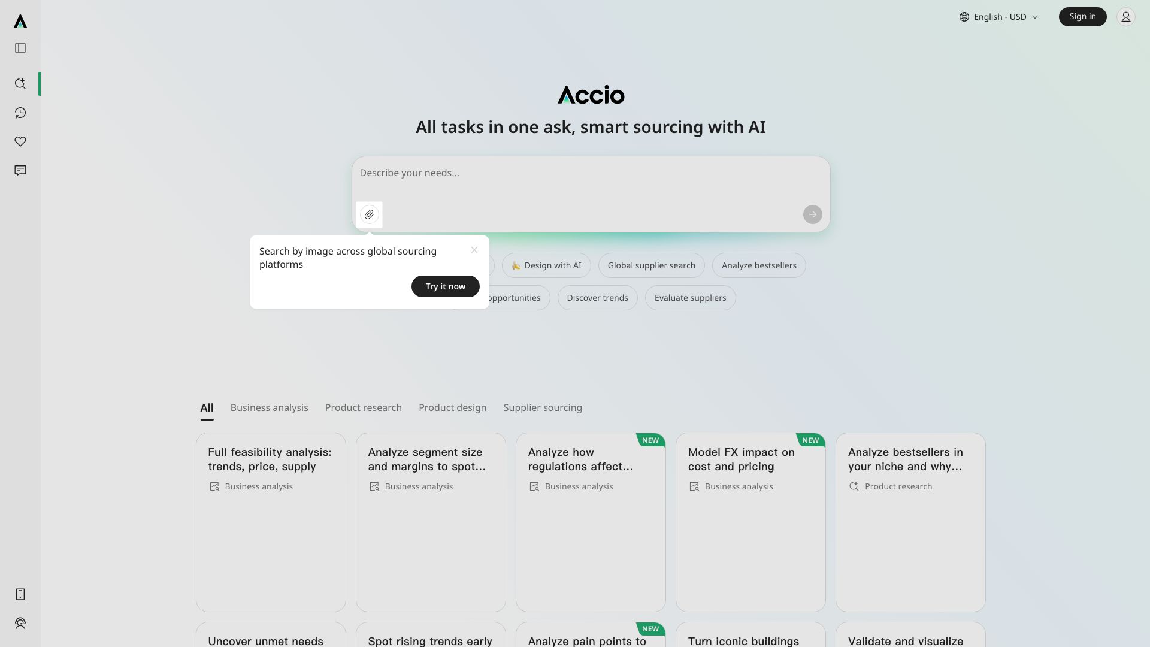Open the history icon in the sidebar
The height and width of the screenshot is (647, 1150).
click(x=20, y=113)
